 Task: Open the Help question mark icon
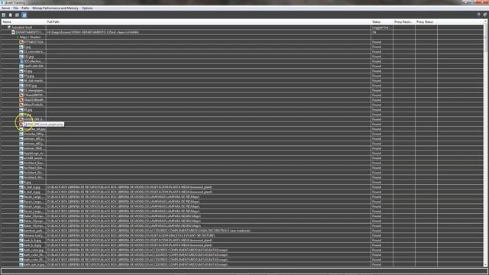click(478, 15)
